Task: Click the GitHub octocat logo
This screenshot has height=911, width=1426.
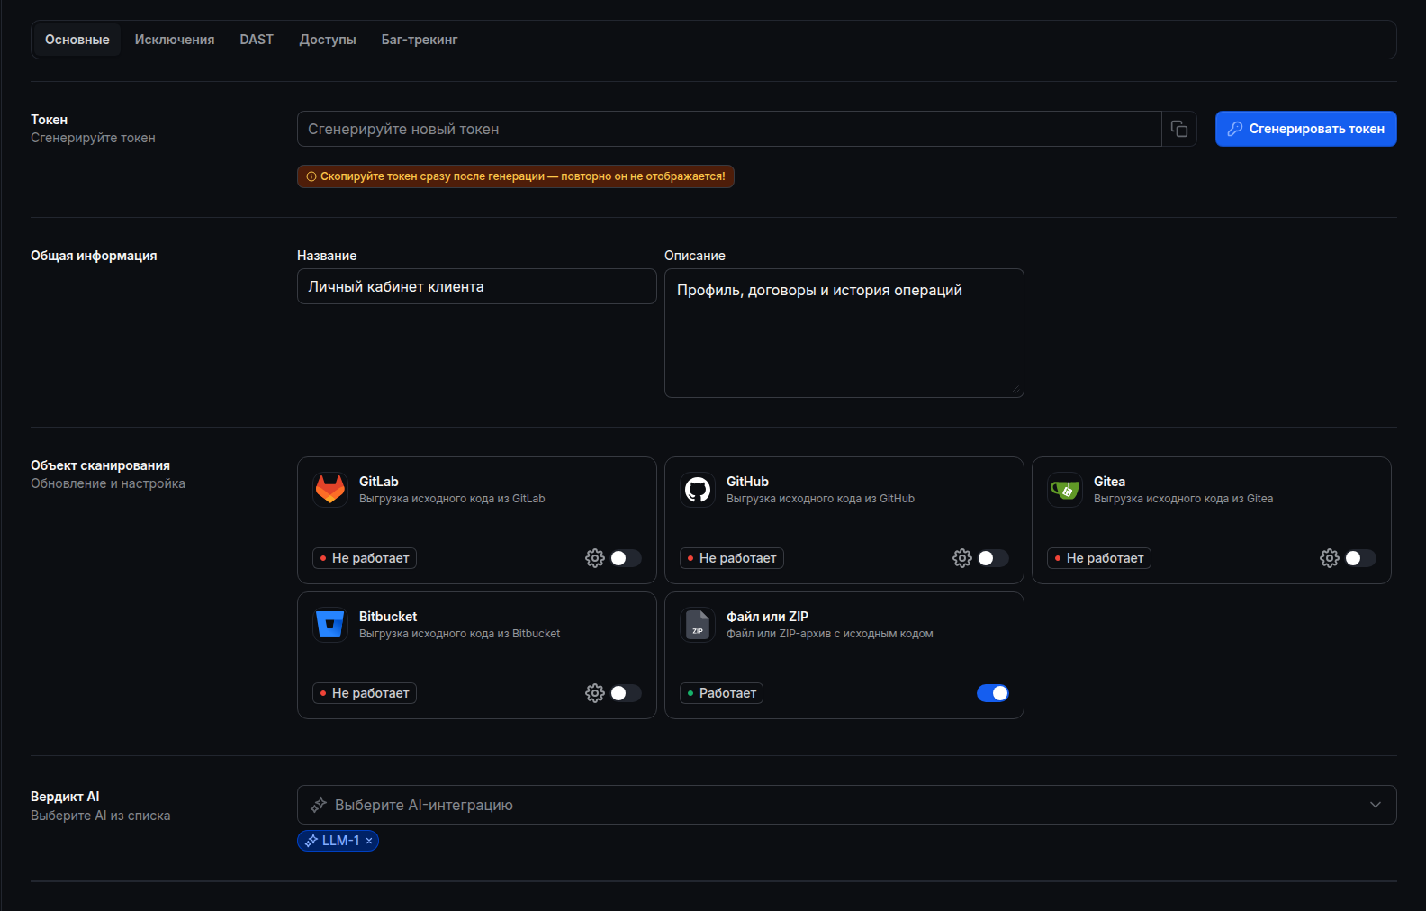Action: (698, 490)
